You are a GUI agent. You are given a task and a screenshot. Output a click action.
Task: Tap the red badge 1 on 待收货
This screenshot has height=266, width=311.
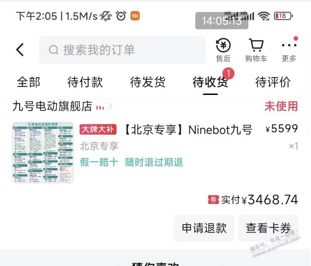coord(228,74)
